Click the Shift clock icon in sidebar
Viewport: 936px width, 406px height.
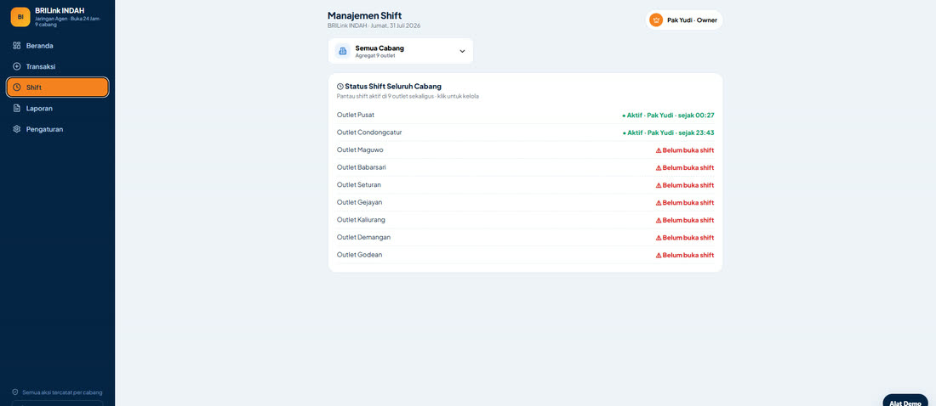(x=17, y=87)
